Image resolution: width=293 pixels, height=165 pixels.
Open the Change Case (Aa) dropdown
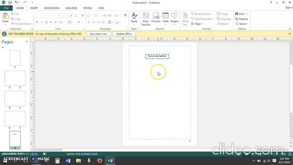(x=61, y=22)
